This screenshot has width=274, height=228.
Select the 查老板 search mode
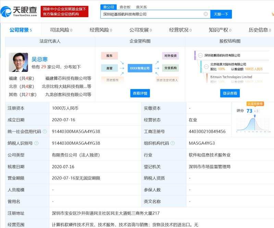[125, 7]
